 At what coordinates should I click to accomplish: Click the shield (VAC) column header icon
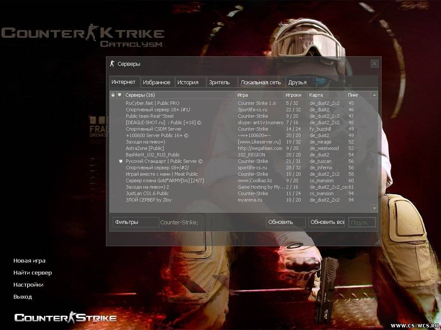pos(120,95)
